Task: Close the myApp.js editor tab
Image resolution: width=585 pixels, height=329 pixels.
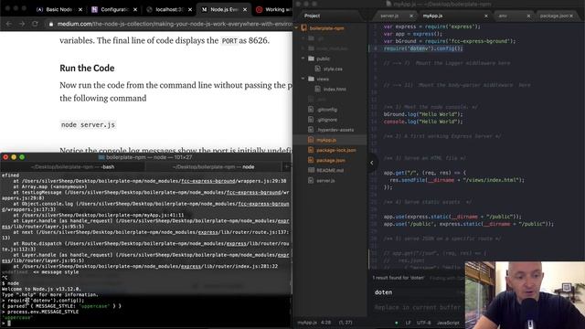Action: click(x=486, y=16)
